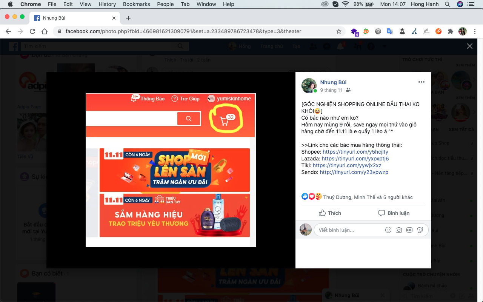Open the sticker picker in comment box
The height and width of the screenshot is (302, 483).
tap(420, 230)
